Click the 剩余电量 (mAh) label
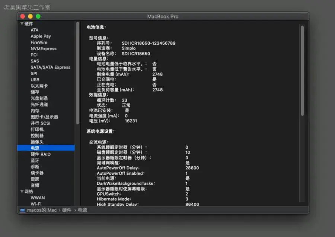Screen dimensions: 335x237 point(113,74)
